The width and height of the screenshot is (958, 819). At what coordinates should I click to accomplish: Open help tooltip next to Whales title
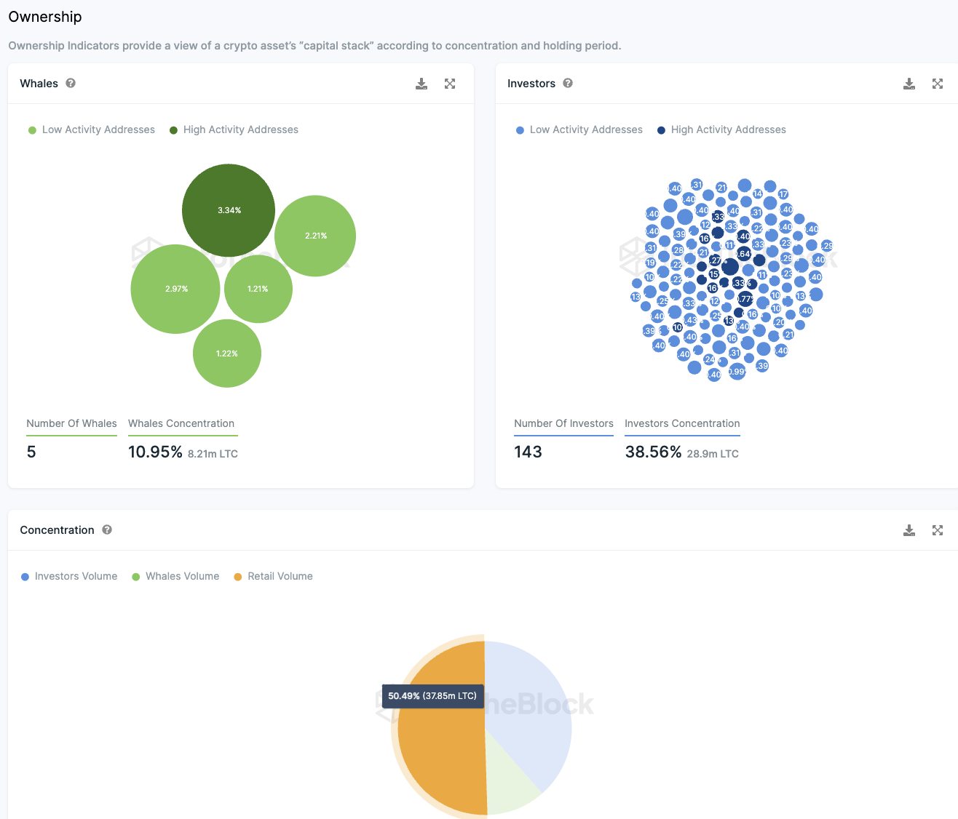tap(71, 83)
